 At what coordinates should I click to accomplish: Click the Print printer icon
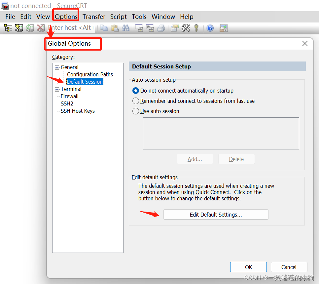coord(161,28)
